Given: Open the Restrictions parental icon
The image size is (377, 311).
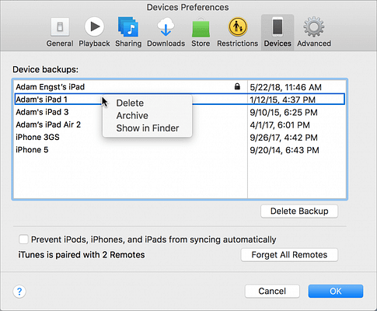Looking at the screenshot, I should [x=237, y=27].
